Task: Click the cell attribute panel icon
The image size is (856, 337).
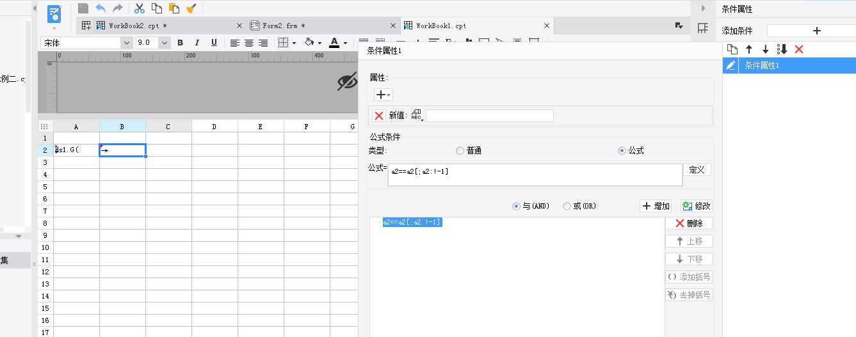Action: click(x=702, y=27)
